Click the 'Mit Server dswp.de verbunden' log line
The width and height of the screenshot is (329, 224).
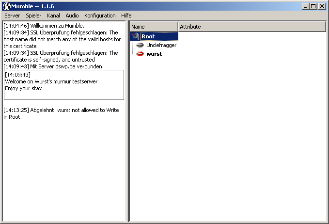(x=53, y=66)
